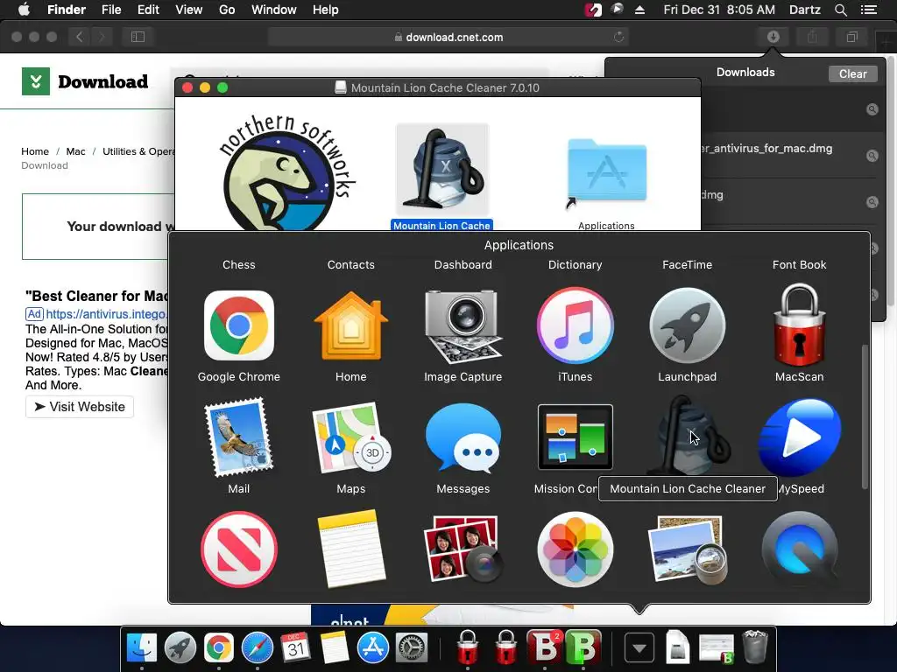The width and height of the screenshot is (897, 672).
Task: Open the Apple menu
Action: tap(24, 10)
